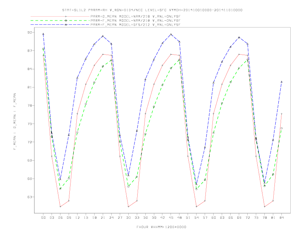Click x-axis forecast hour label 48
This screenshot has height=237, width=307.
pyautogui.click(x=179, y=218)
